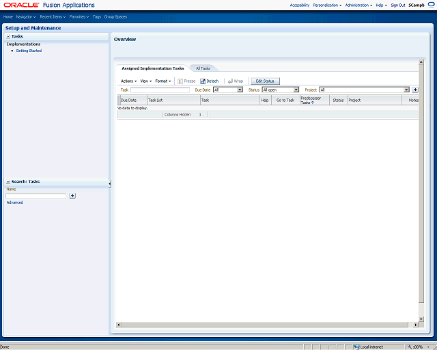Open the Actions menu
Screen dimensions: 437x350
coord(128,81)
